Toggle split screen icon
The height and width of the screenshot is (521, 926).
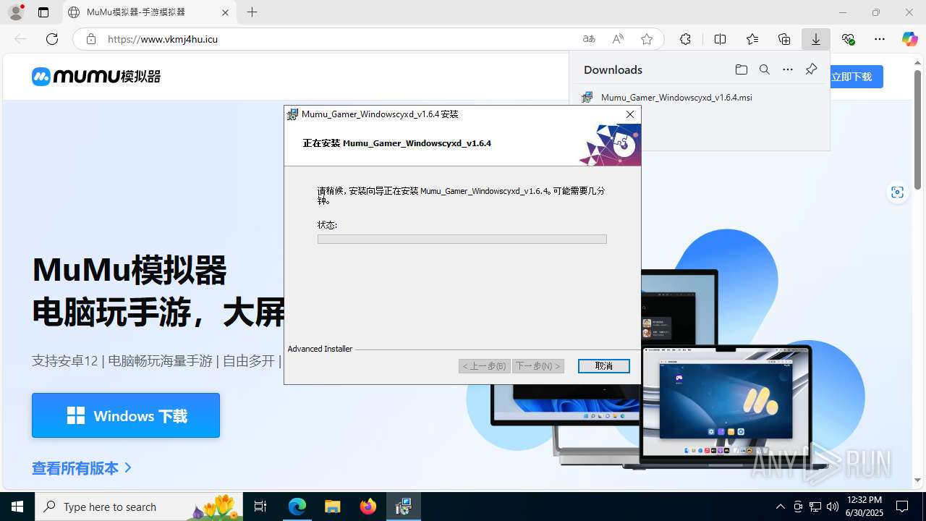click(x=720, y=39)
